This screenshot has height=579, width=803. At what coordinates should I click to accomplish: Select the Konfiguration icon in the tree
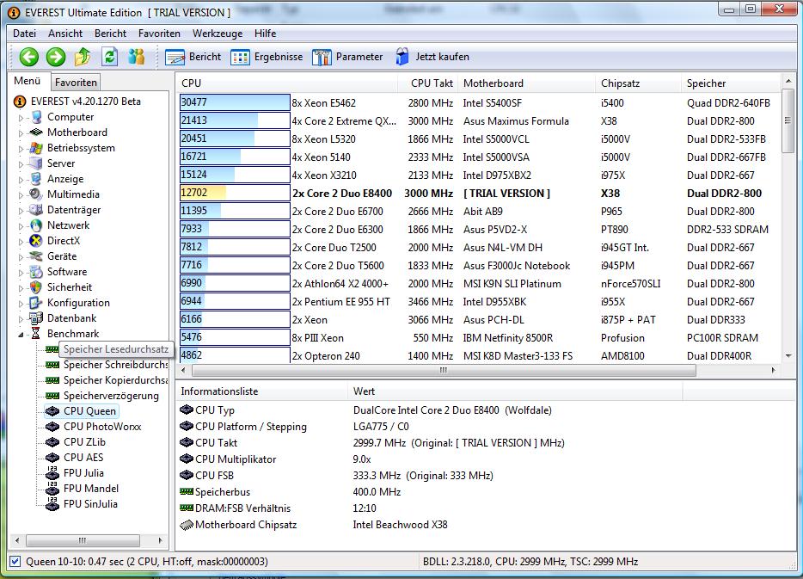point(36,302)
